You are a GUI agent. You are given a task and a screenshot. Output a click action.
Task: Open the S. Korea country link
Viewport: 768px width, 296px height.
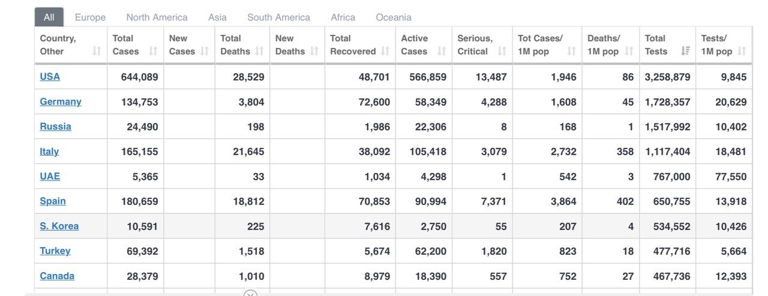pyautogui.click(x=59, y=226)
